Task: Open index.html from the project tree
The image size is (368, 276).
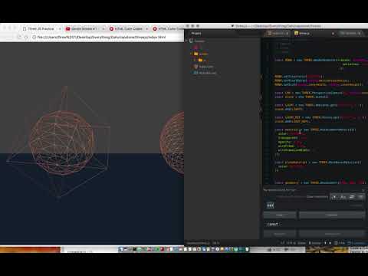Action: click(203, 67)
